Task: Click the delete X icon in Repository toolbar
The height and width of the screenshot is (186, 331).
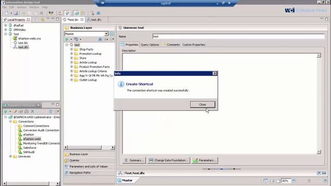Action: point(32,112)
